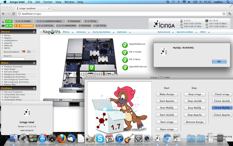
Task: Click the Open icinga button
Action: pyautogui.click(x=167, y=129)
